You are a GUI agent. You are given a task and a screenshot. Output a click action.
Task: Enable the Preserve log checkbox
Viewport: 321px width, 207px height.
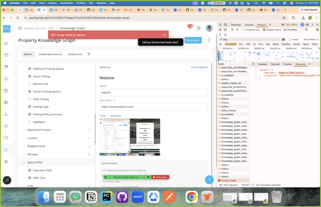point(244,30)
